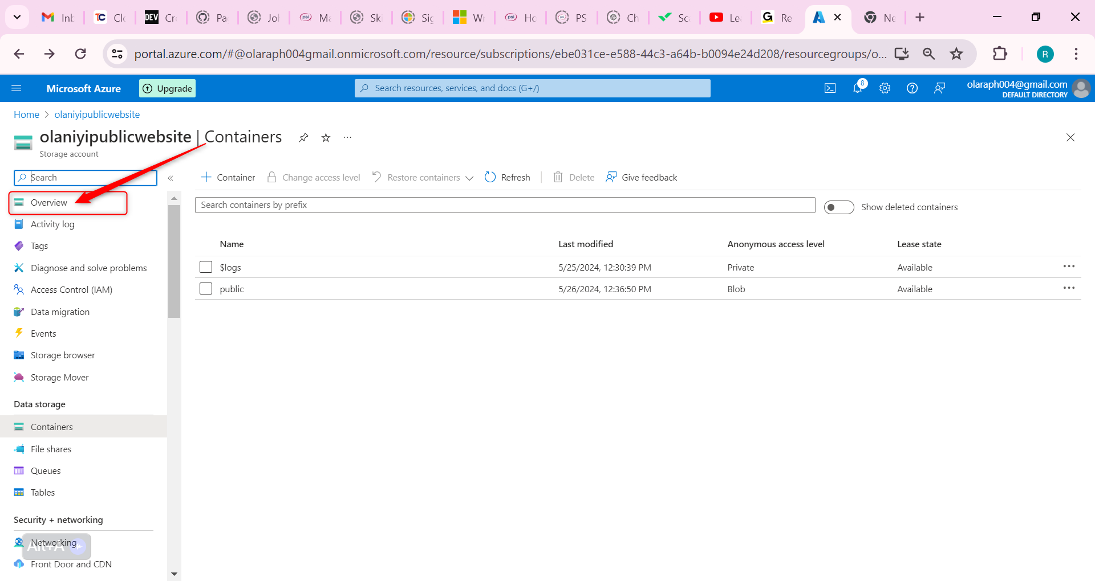The width and height of the screenshot is (1095, 581).
Task: Select the $logs container checkbox
Action: tap(206, 267)
